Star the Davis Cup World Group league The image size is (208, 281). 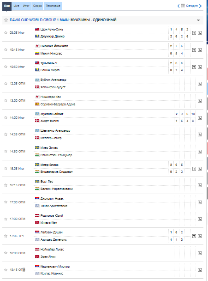[x=6, y=20]
